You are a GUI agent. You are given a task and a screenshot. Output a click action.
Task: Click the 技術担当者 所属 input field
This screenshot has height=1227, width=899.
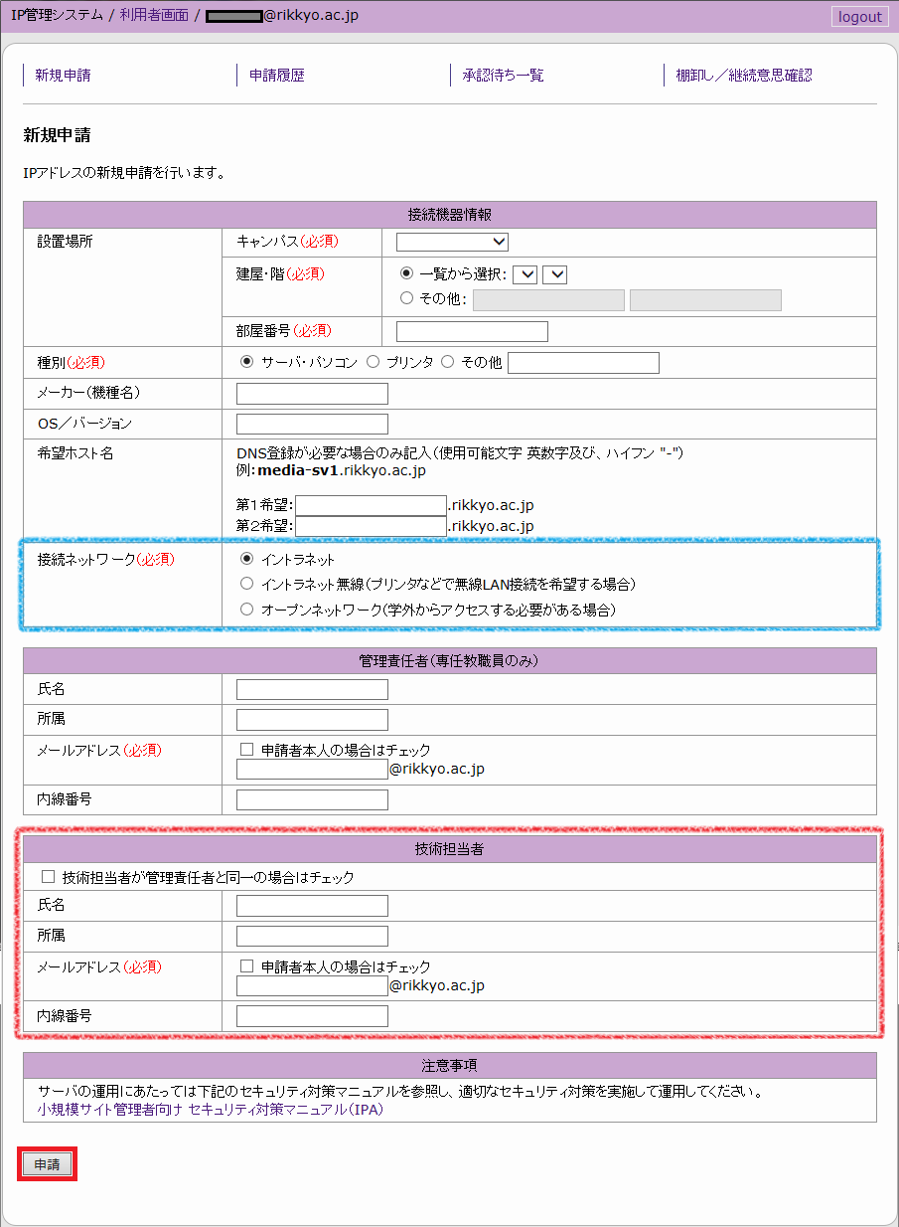[x=312, y=937]
